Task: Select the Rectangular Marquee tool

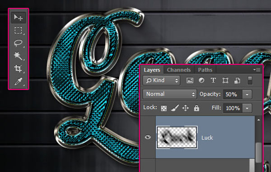Action: pos(19,30)
